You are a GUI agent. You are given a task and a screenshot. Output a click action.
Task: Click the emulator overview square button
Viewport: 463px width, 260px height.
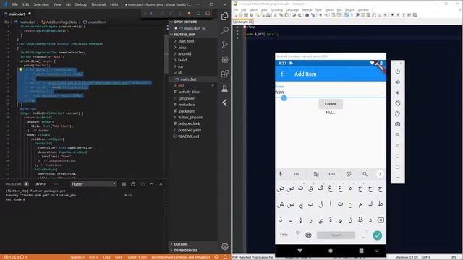point(397,167)
